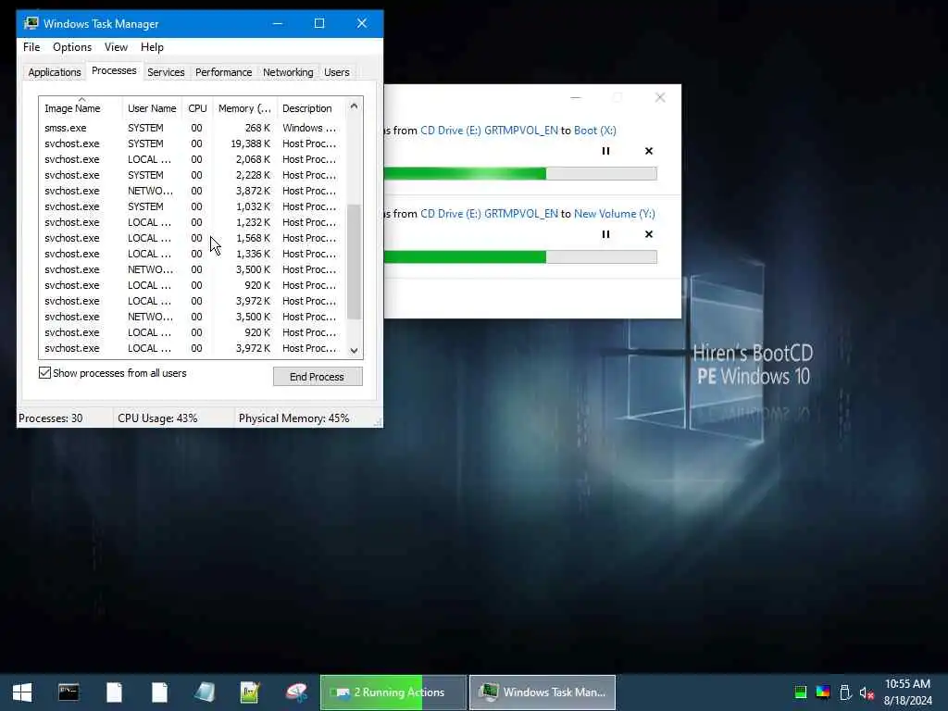Viewport: 948px width, 711px height.
Task: Select the svchost.exe row using 2,068 K
Action: pyautogui.click(x=193, y=159)
